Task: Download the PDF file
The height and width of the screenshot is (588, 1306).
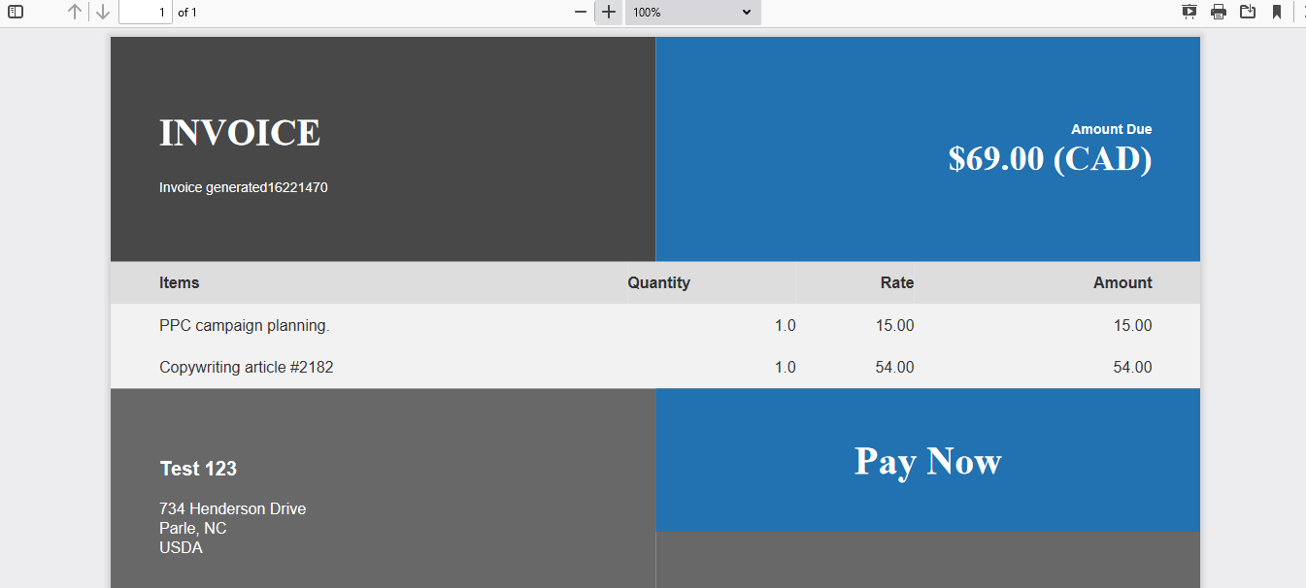Action: [1248, 12]
